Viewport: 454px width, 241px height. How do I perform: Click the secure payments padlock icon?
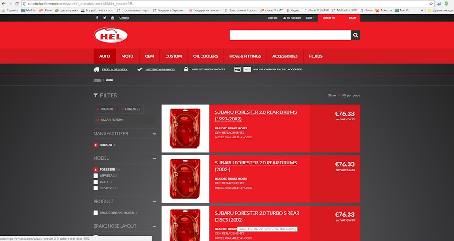[186, 69]
